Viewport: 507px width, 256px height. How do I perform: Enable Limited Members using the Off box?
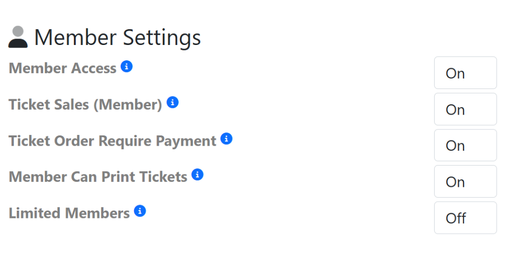(x=465, y=218)
